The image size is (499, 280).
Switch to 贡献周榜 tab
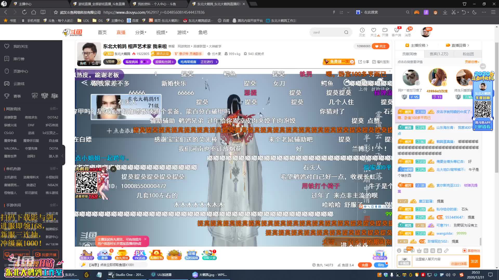point(409,54)
